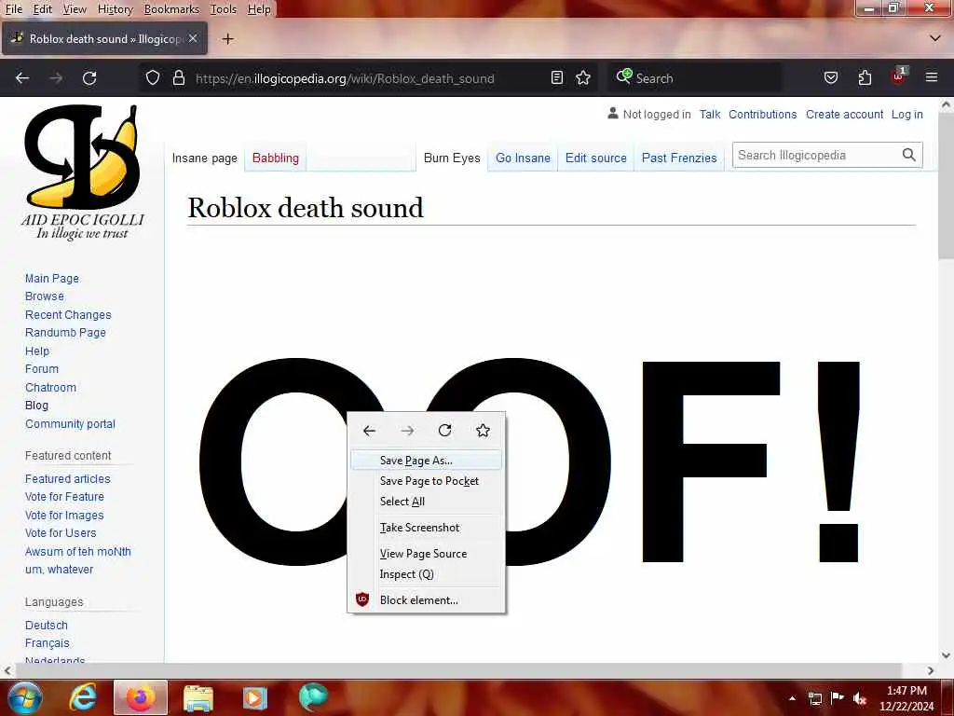Open the Contributions link
Screen dimensions: 954x716
762,115
